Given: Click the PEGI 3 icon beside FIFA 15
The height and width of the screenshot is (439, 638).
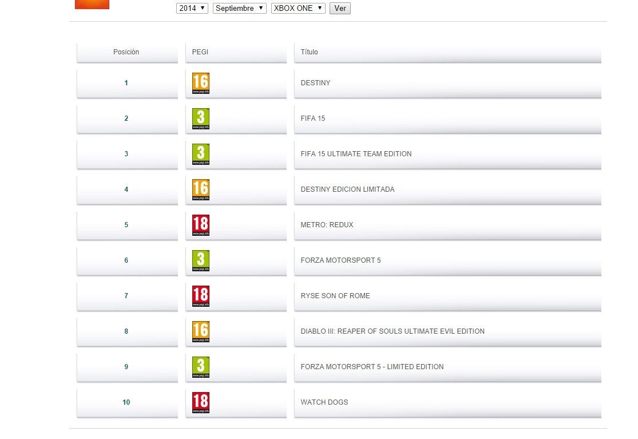Looking at the screenshot, I should tap(201, 119).
